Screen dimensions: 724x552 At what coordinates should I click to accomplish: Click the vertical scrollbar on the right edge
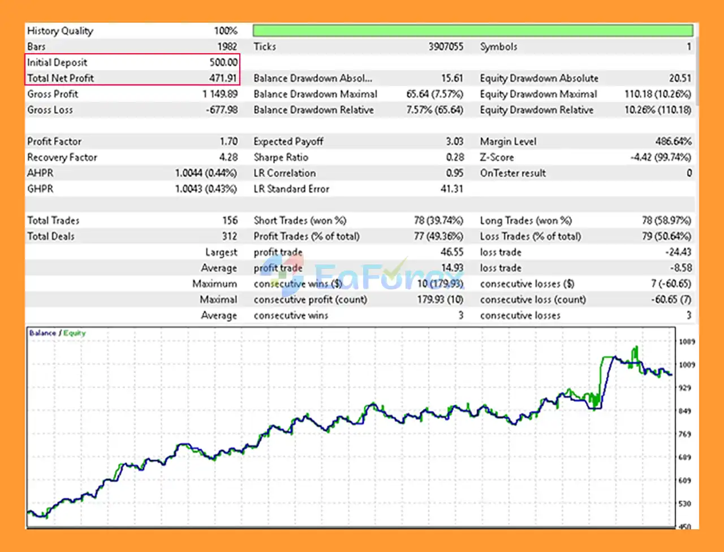pyautogui.click(x=696, y=68)
